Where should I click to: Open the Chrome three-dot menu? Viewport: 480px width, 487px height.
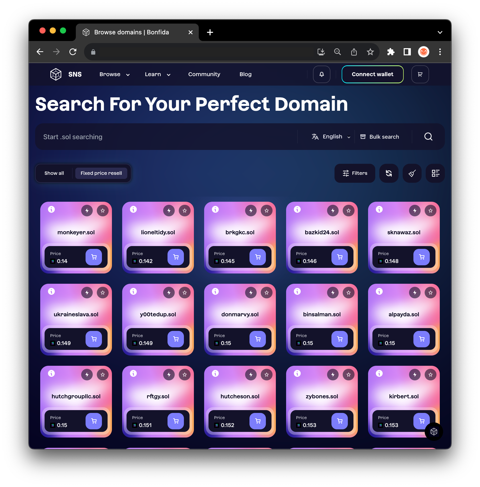point(440,52)
